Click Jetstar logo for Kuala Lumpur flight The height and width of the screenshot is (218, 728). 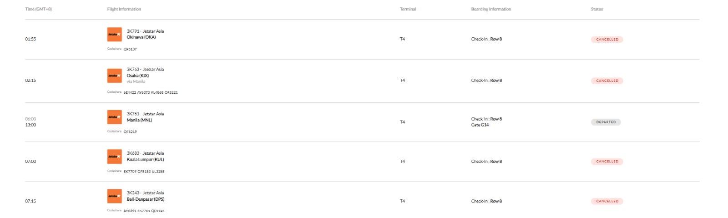tap(114, 157)
